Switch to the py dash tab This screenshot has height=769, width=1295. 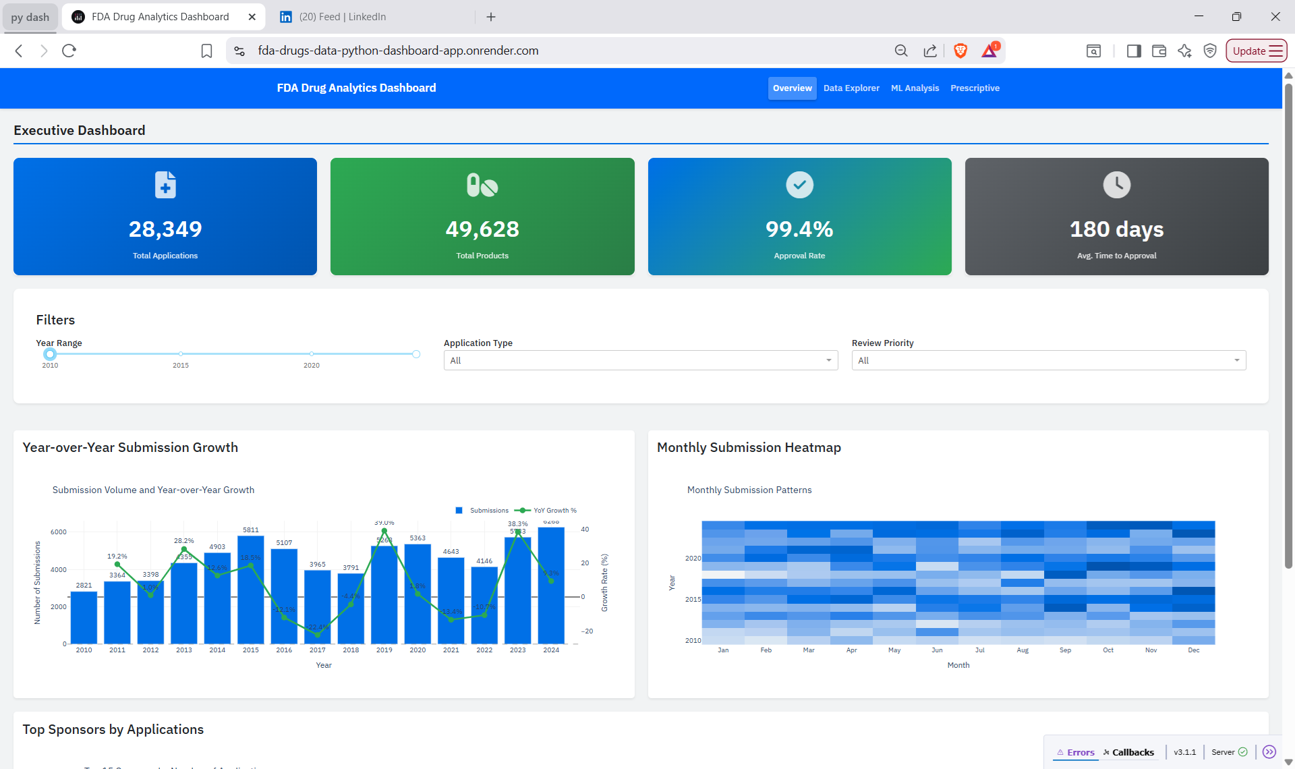[x=30, y=17]
